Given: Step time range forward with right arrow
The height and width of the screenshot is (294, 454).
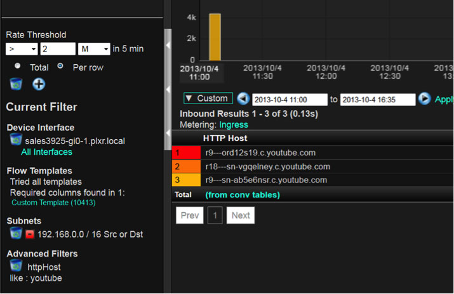Looking at the screenshot, I should pos(424,99).
